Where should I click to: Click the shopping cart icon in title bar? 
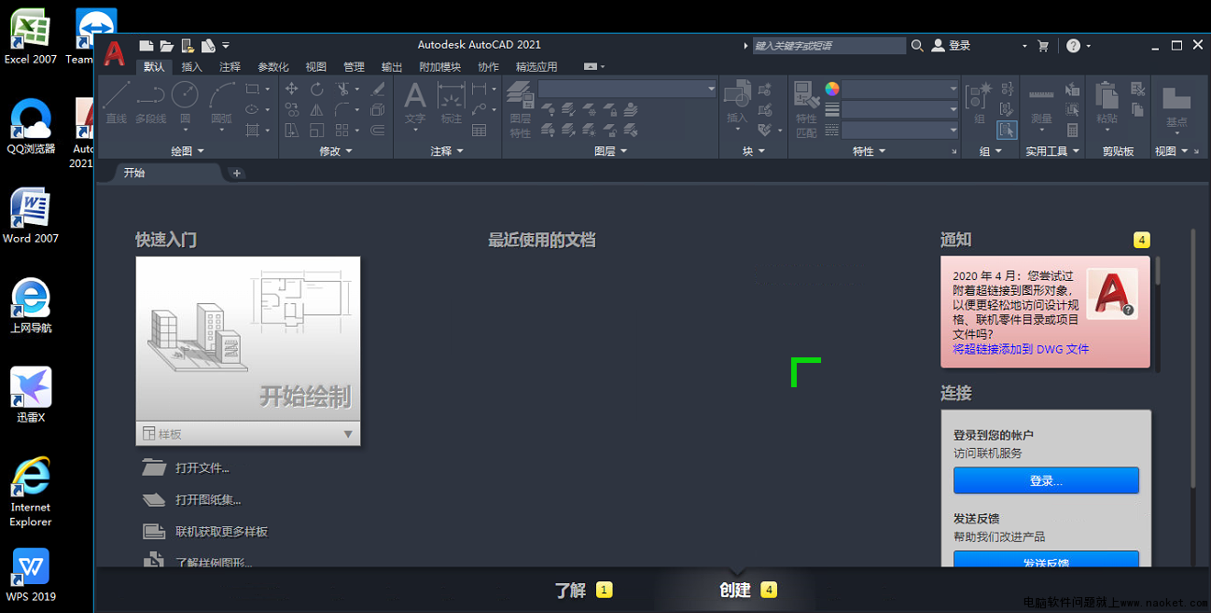(x=1043, y=45)
